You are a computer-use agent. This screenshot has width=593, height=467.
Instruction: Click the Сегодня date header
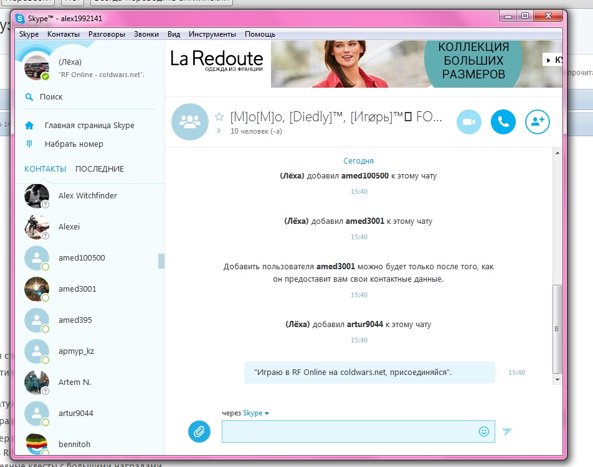[x=358, y=161]
